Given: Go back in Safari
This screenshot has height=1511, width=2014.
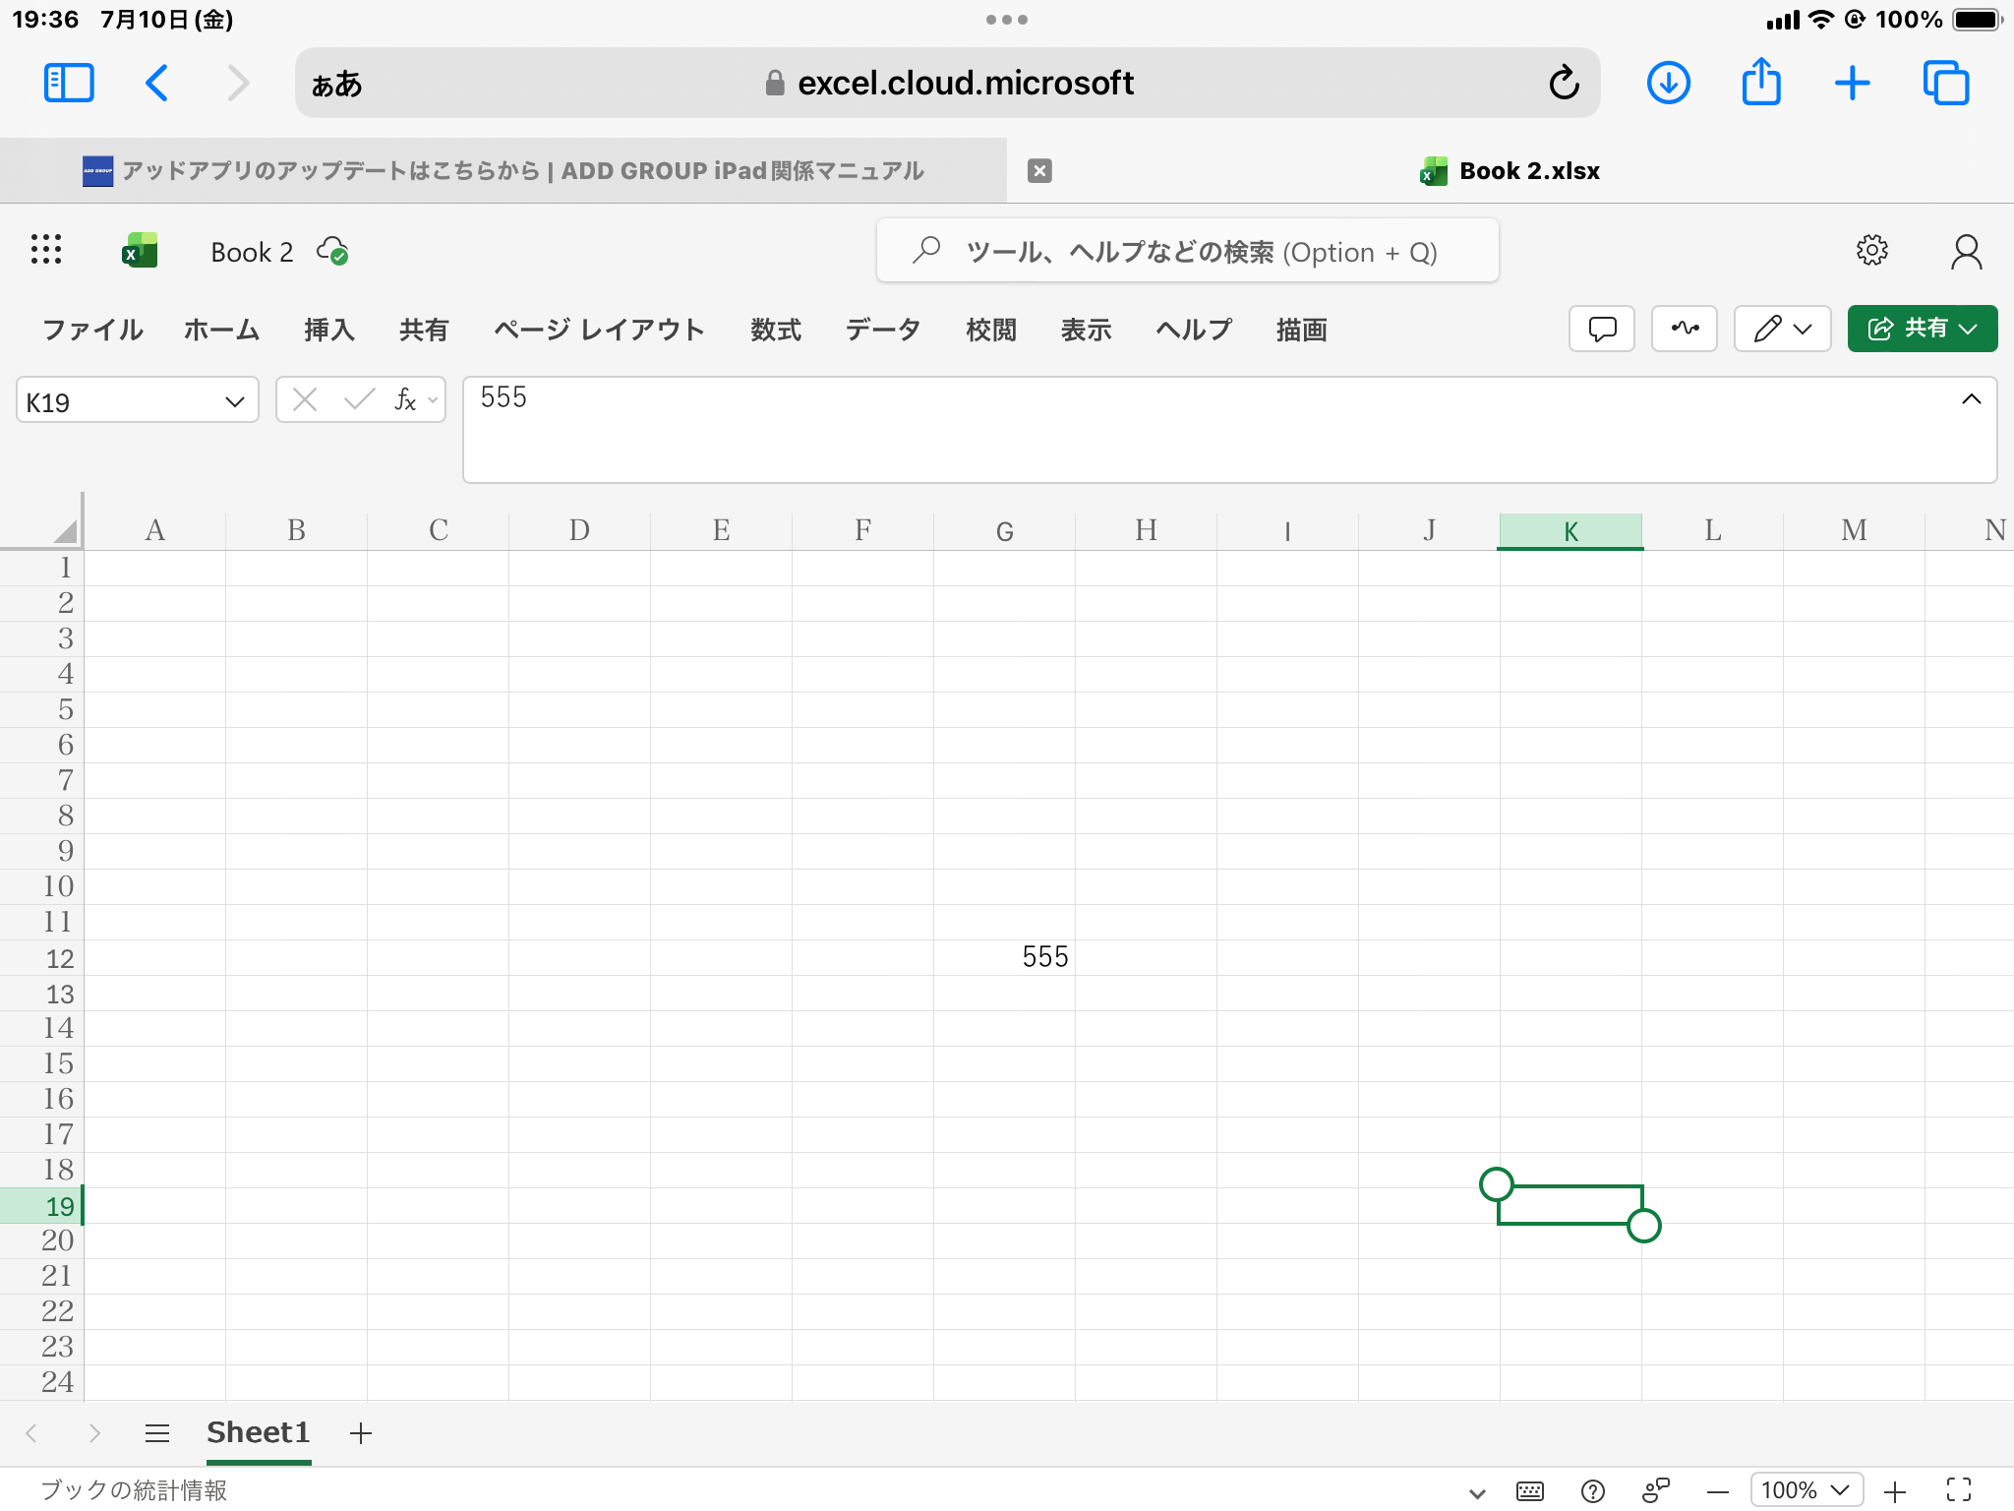Looking at the screenshot, I should click(156, 83).
